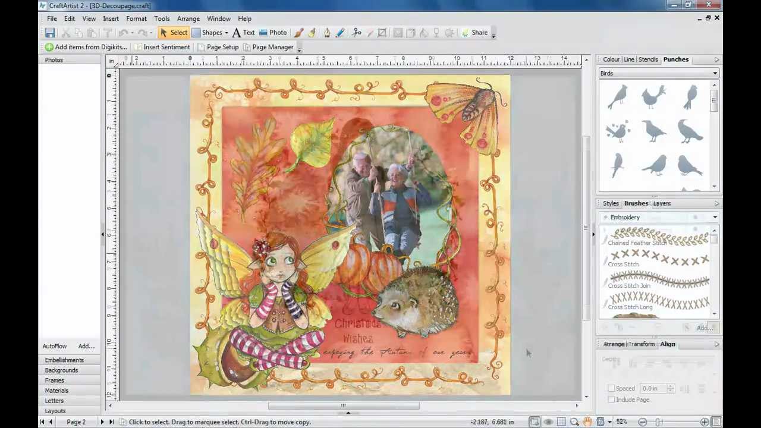Go to the last page
Screen dimensions: 761x428
click(111, 422)
